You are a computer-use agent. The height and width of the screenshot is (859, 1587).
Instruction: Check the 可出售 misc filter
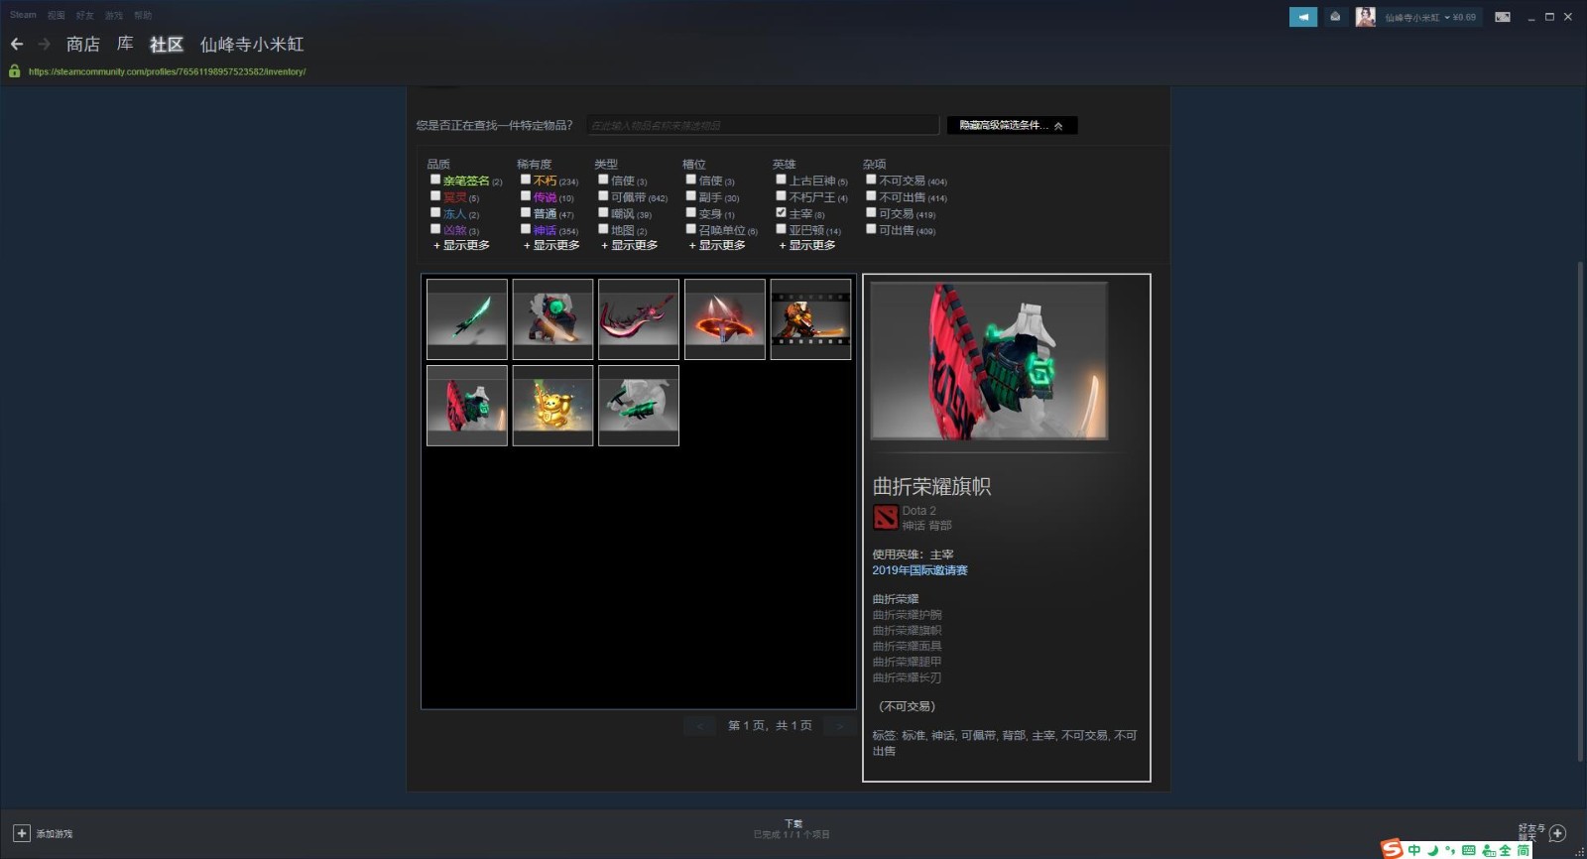[x=871, y=229]
